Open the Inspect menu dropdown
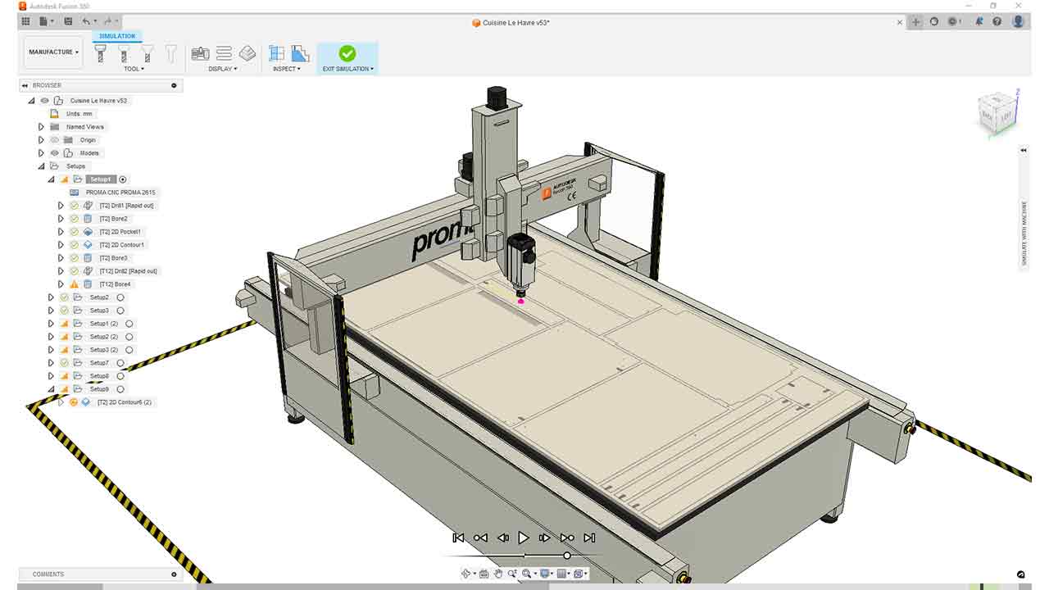 tap(287, 69)
